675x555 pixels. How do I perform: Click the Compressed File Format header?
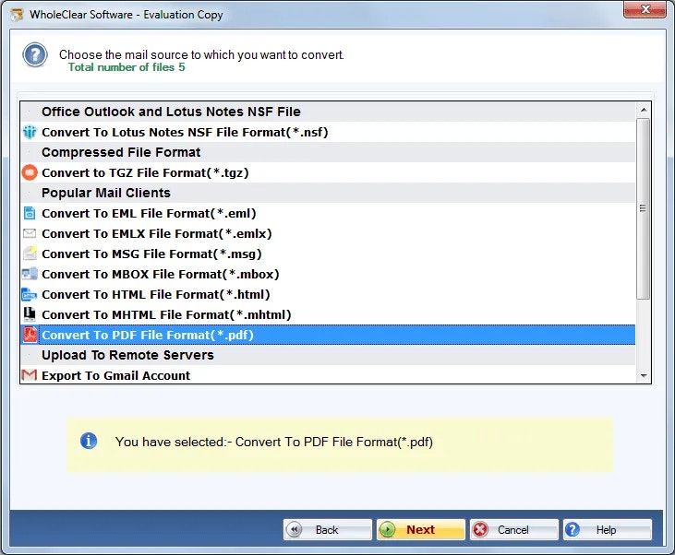point(328,152)
